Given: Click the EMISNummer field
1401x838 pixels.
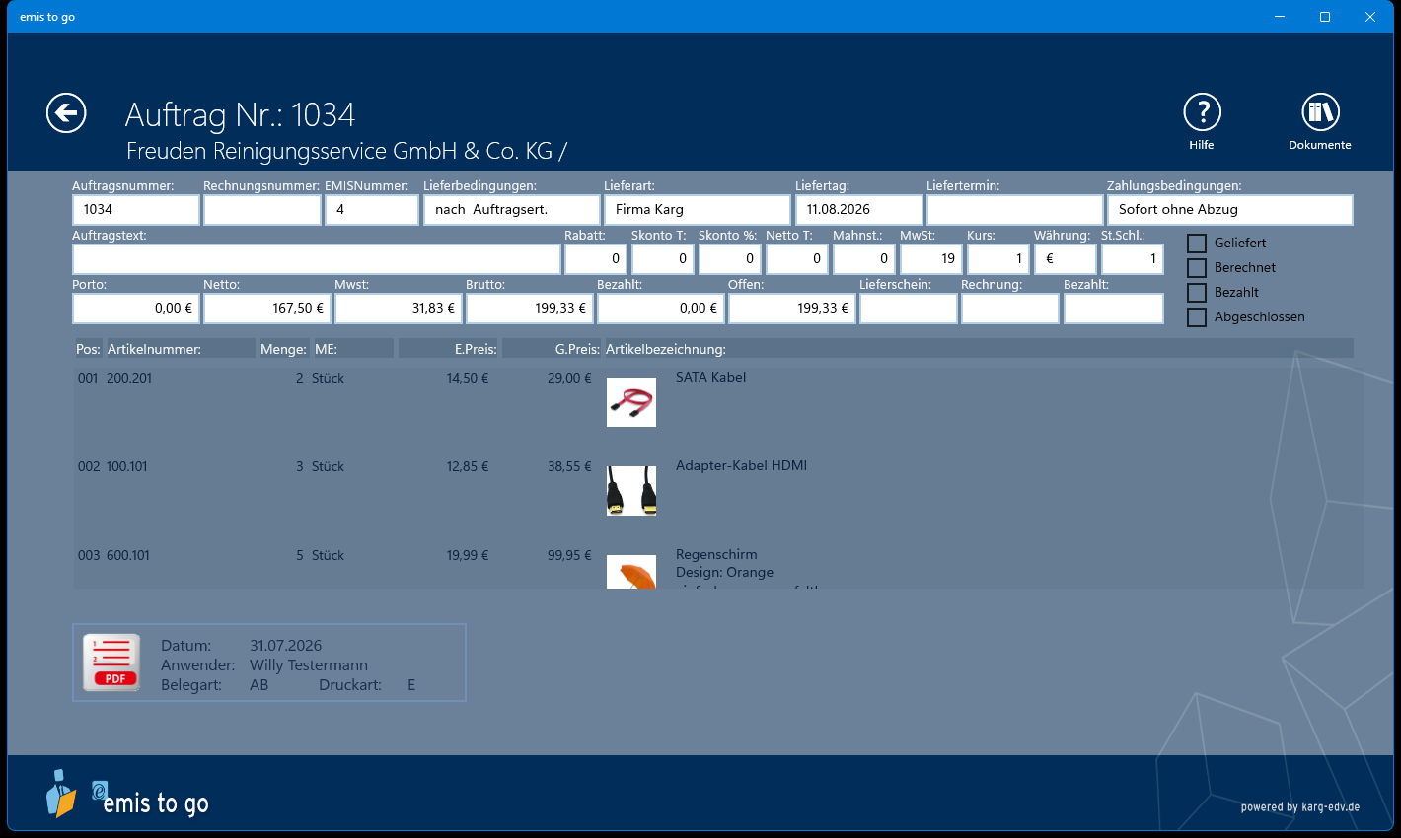Looking at the screenshot, I should click(x=372, y=210).
